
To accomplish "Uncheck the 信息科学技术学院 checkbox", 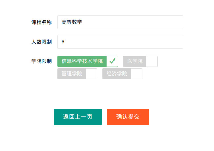I will [88, 61].
